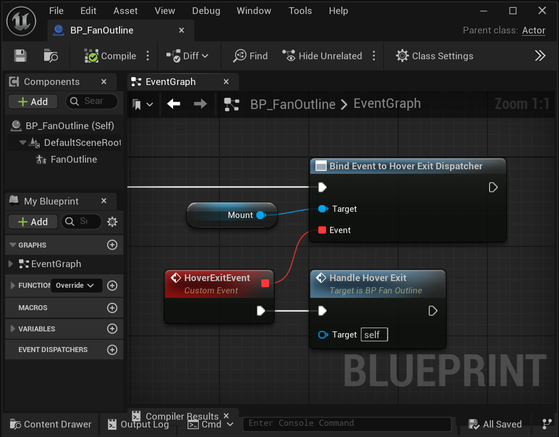The width and height of the screenshot is (559, 437).
Task: Toggle Hide Unrelated nodes
Action: (322, 56)
